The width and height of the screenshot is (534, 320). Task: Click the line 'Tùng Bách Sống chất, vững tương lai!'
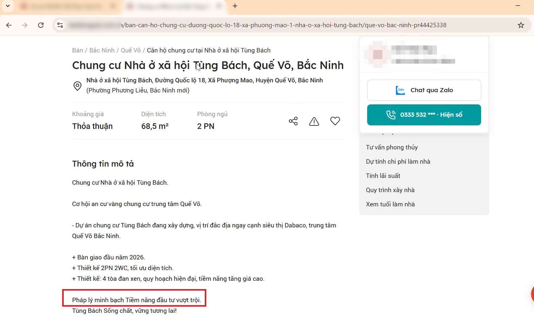[x=124, y=311]
